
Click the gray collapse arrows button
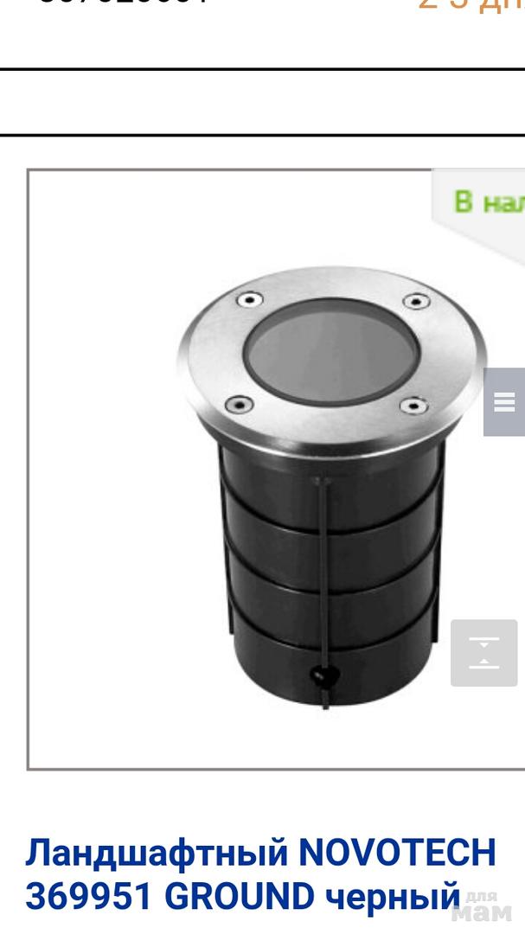483,653
